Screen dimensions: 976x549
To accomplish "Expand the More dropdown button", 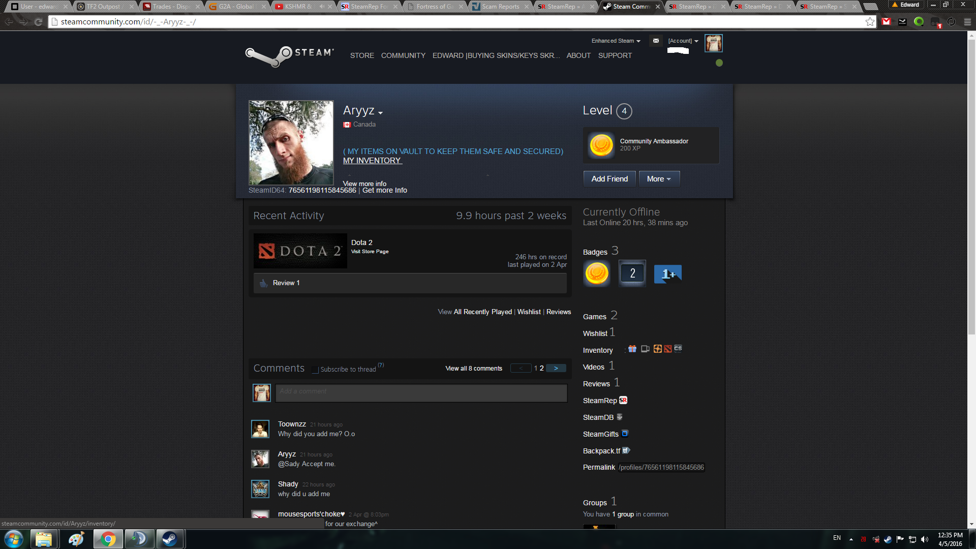I will click(x=659, y=179).
